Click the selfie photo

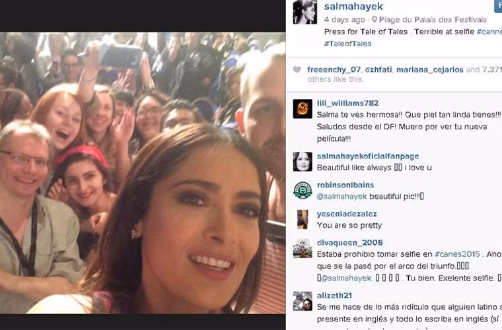143,173
